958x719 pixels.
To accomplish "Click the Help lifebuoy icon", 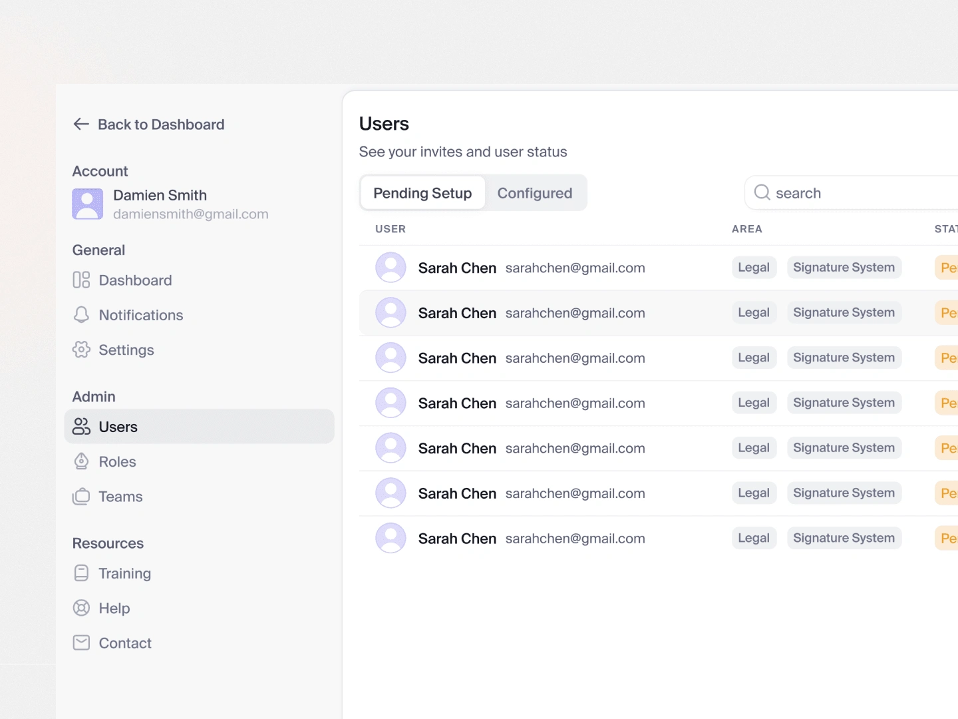I will 81,608.
